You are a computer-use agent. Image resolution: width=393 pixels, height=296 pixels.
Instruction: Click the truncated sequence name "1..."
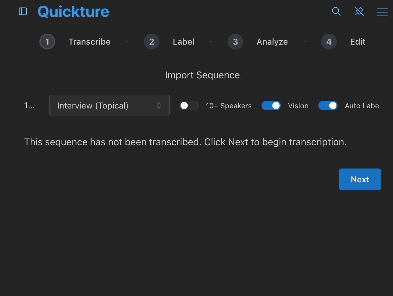[29, 105]
